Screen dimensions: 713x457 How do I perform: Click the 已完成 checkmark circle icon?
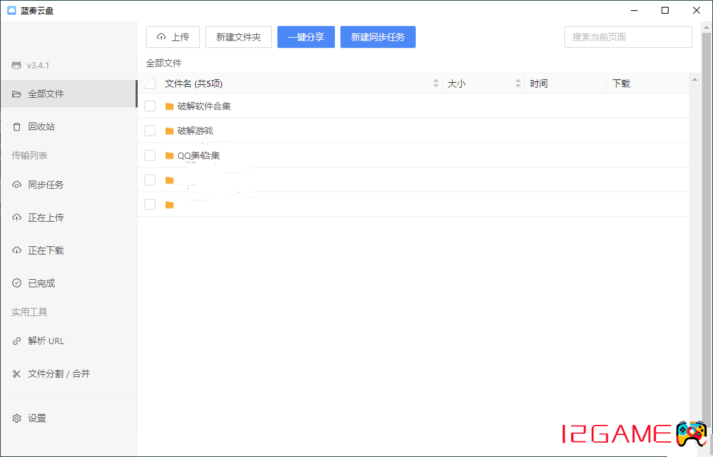pos(17,283)
